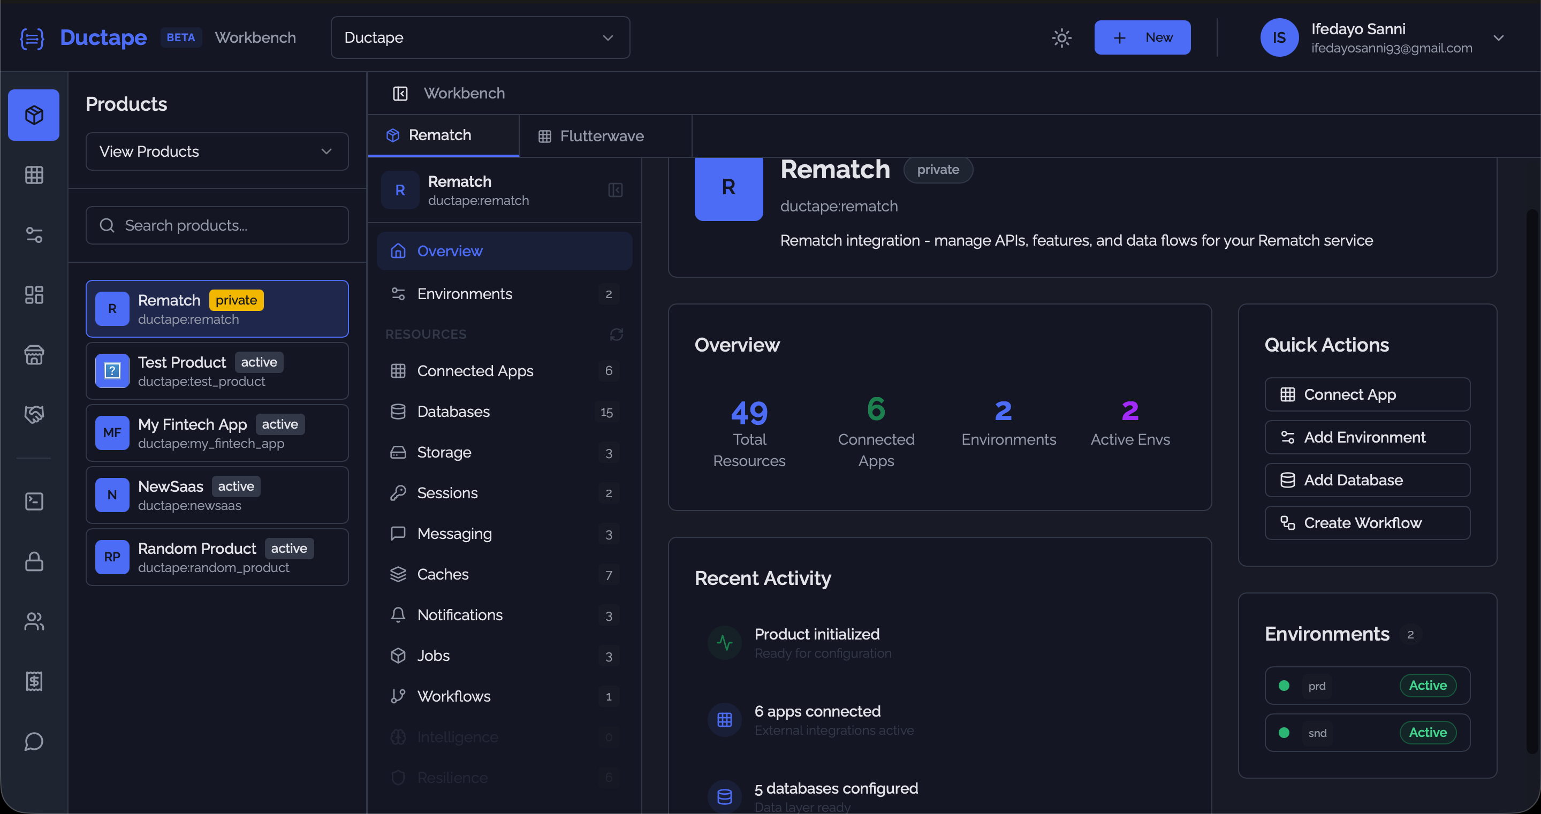This screenshot has width=1541, height=814.
Task: Expand the View Products dropdown
Action: point(217,151)
